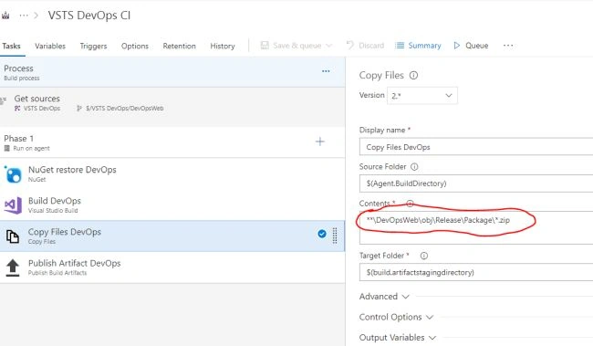Expand the Advanced section
This screenshot has width=593, height=346.
384,297
